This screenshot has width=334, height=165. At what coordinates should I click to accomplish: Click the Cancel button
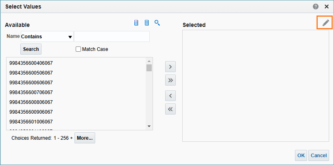[319, 155]
